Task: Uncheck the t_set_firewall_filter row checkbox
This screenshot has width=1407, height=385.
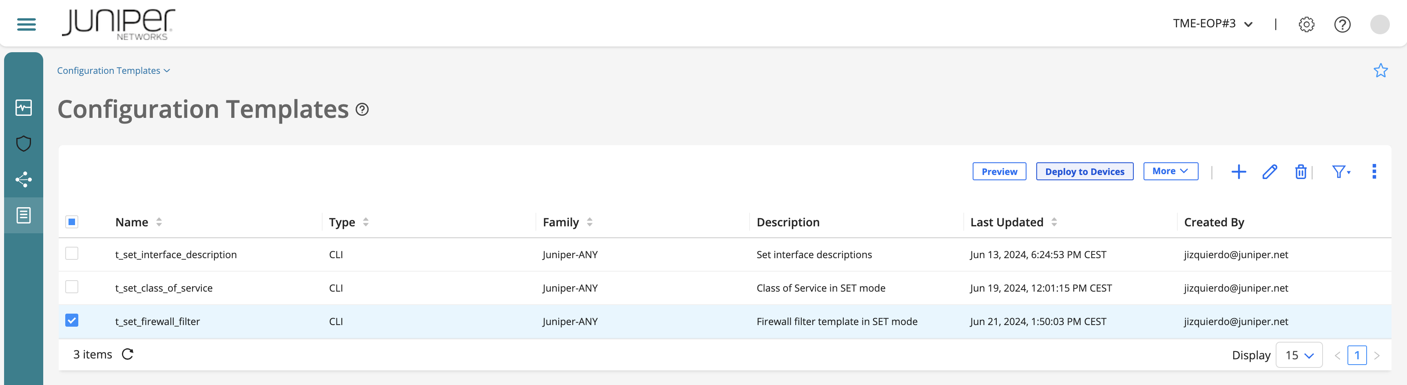Action: 71,321
